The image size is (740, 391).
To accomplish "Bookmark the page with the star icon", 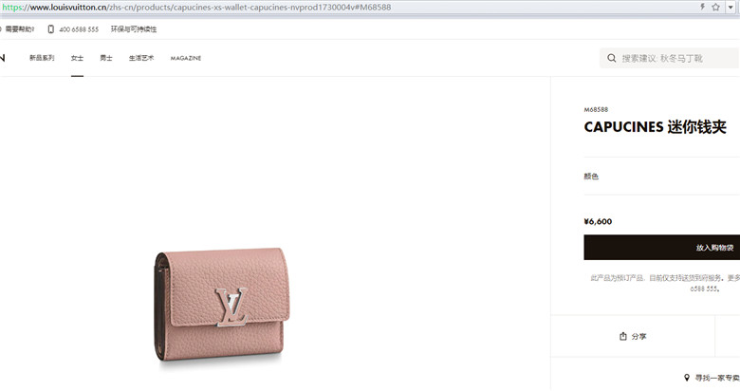I will pos(716,7).
